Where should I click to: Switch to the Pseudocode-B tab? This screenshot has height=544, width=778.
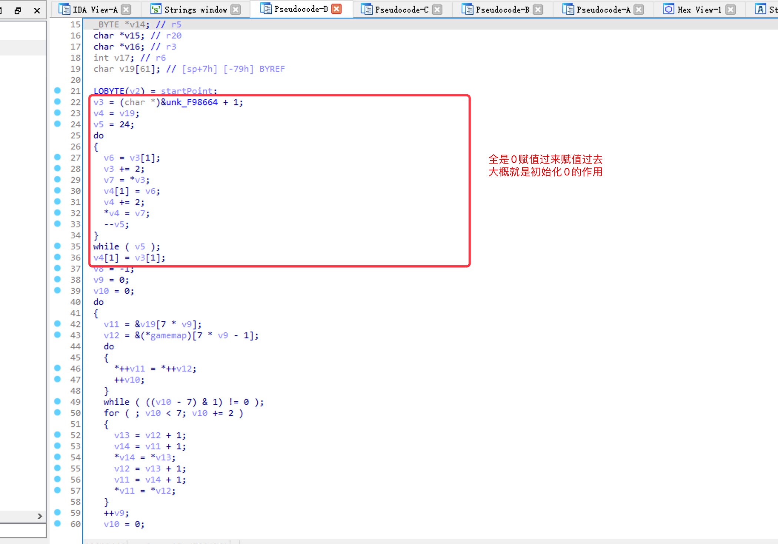click(x=502, y=9)
